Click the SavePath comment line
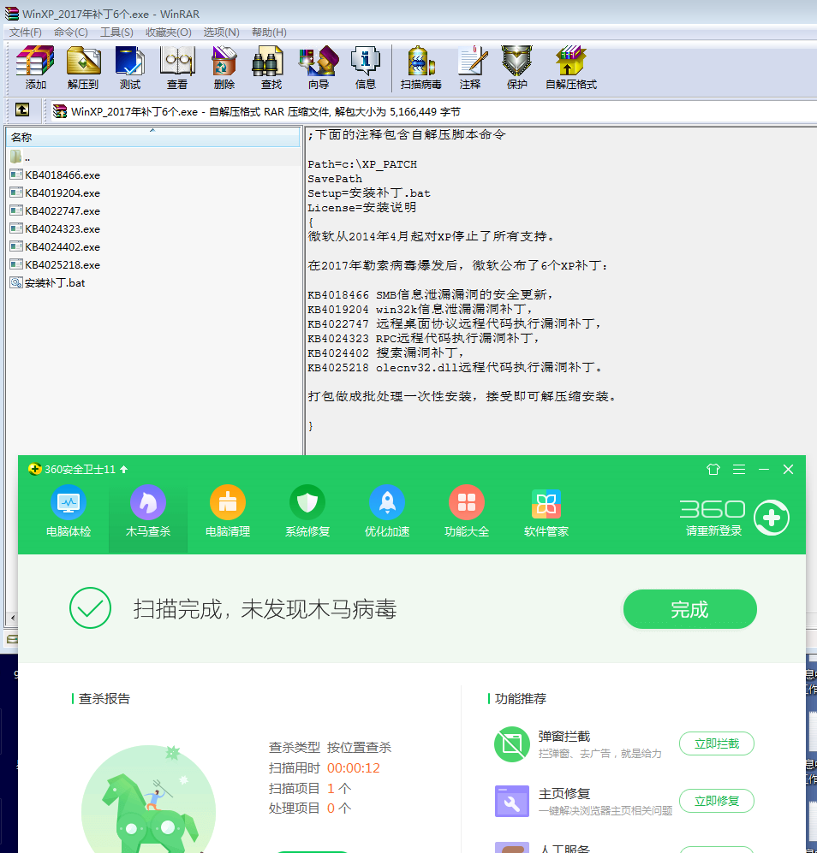 click(x=335, y=179)
